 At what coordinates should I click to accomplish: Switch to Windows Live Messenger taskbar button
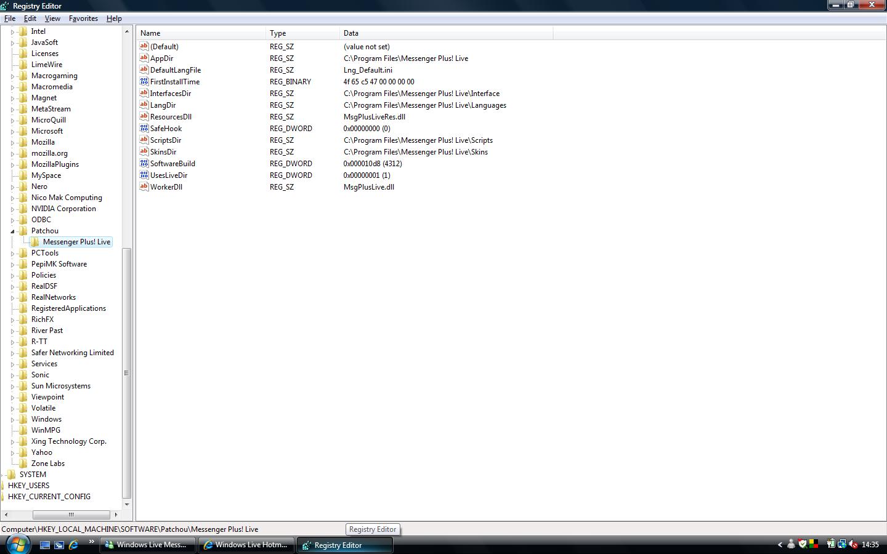click(x=148, y=545)
